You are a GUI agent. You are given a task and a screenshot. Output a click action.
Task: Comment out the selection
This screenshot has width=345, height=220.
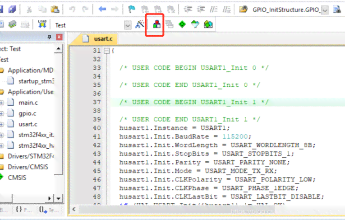pyautogui.click(x=214, y=9)
